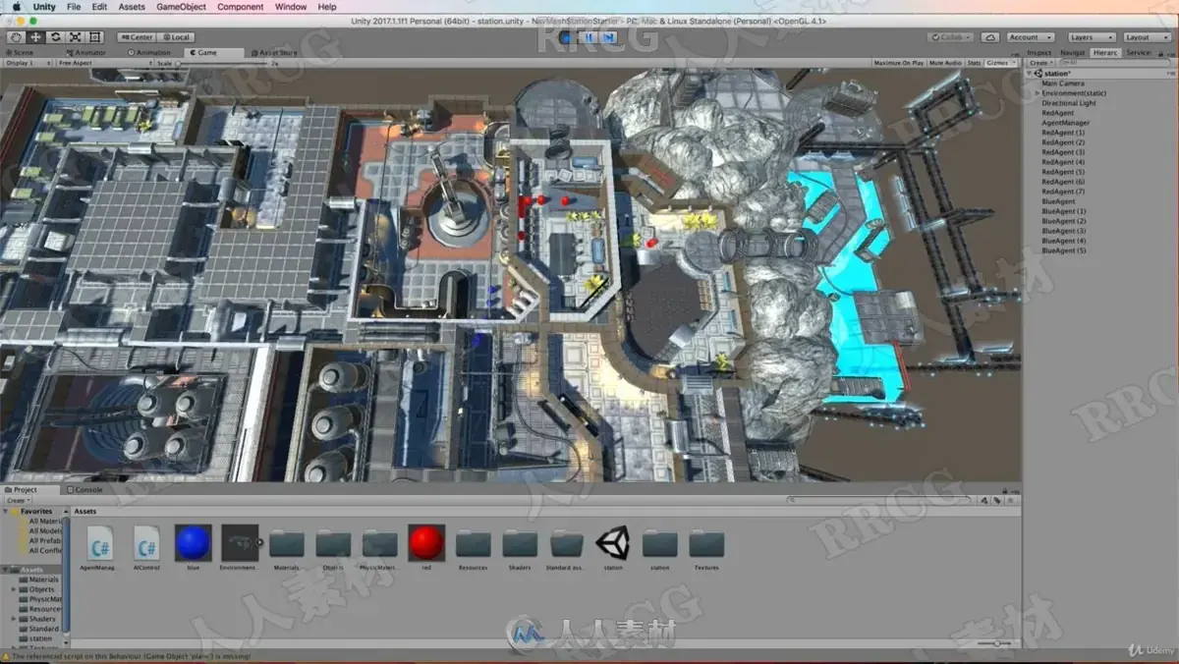Select the blue material sphere asset
Viewport: 1179px width, 664px height.
pos(193,542)
